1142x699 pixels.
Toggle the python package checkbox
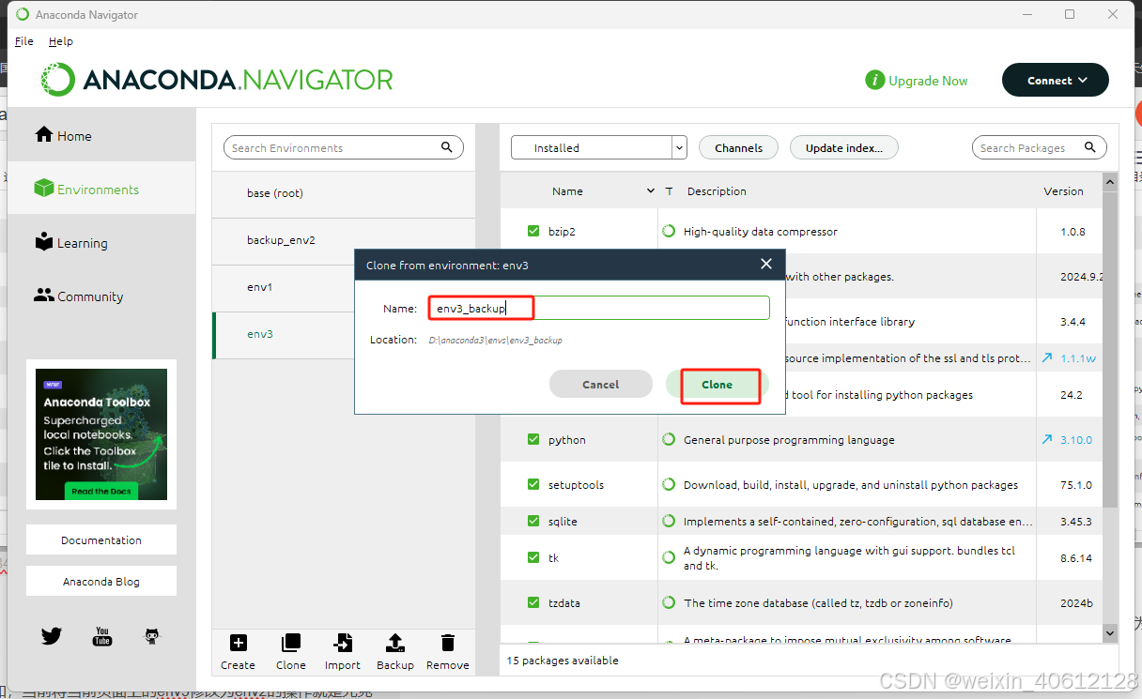(x=533, y=439)
